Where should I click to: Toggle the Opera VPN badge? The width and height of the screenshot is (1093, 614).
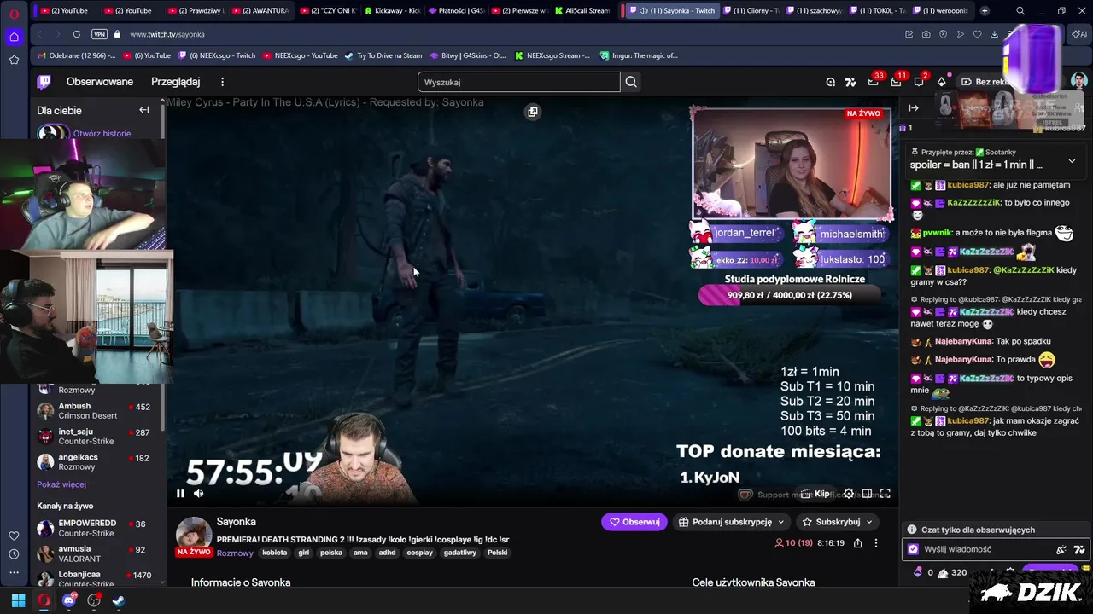coord(99,34)
